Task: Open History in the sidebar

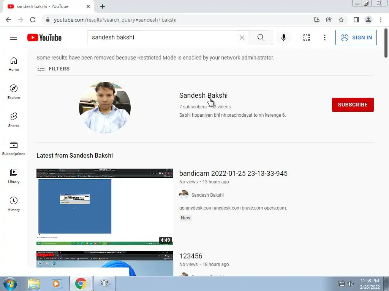Action: point(14,204)
